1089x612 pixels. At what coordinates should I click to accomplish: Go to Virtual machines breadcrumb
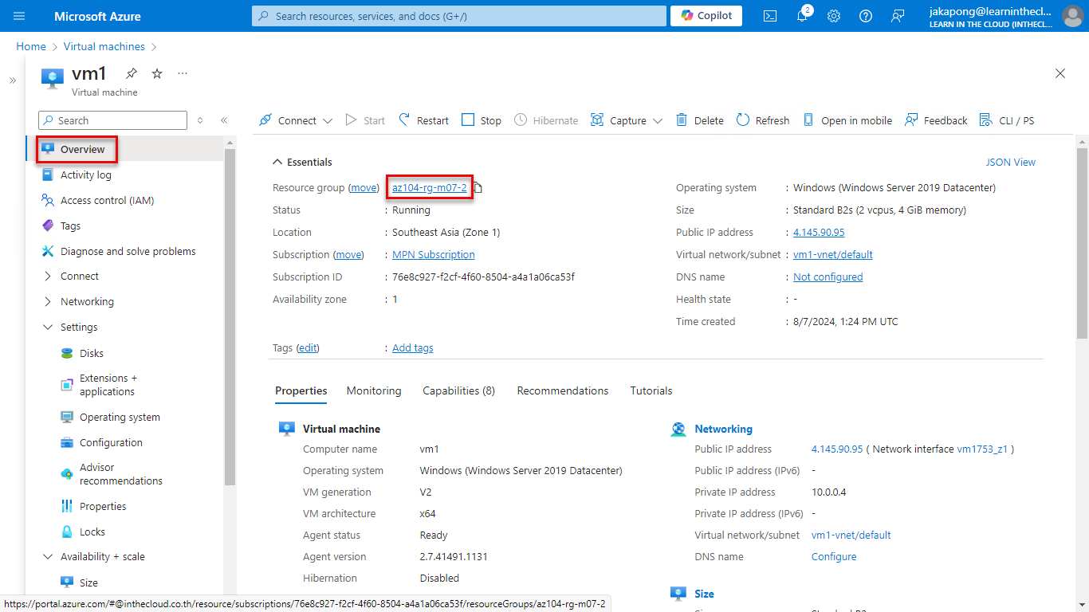click(x=104, y=46)
